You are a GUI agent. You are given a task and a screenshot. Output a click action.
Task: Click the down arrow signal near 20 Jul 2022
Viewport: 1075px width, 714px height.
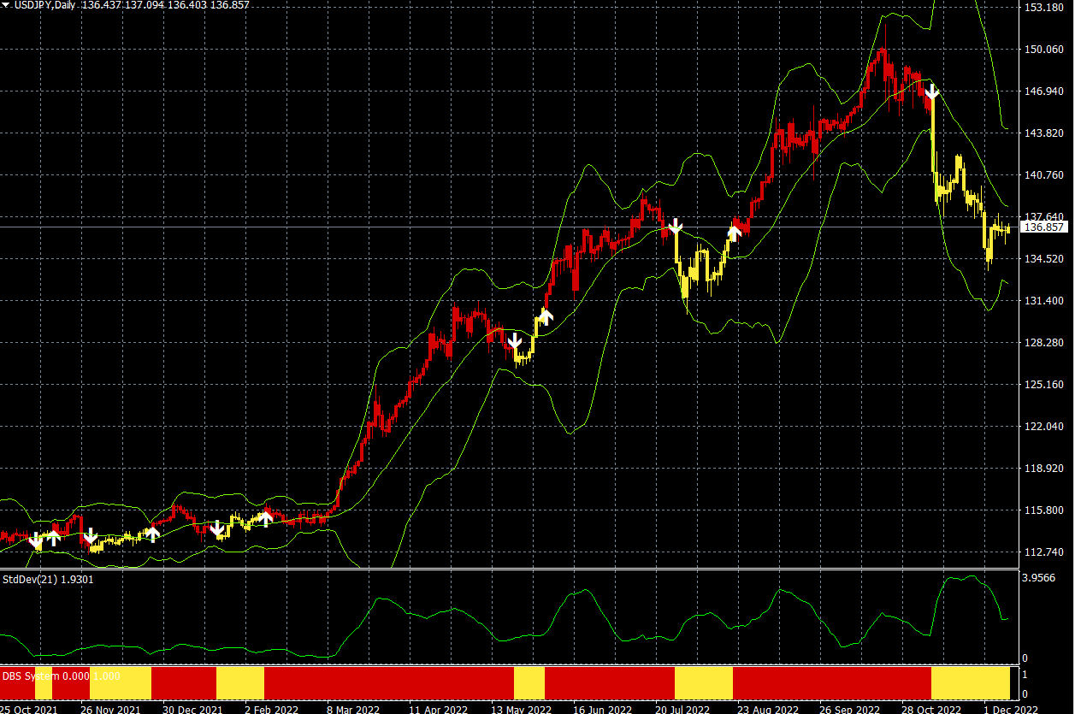[x=676, y=227]
